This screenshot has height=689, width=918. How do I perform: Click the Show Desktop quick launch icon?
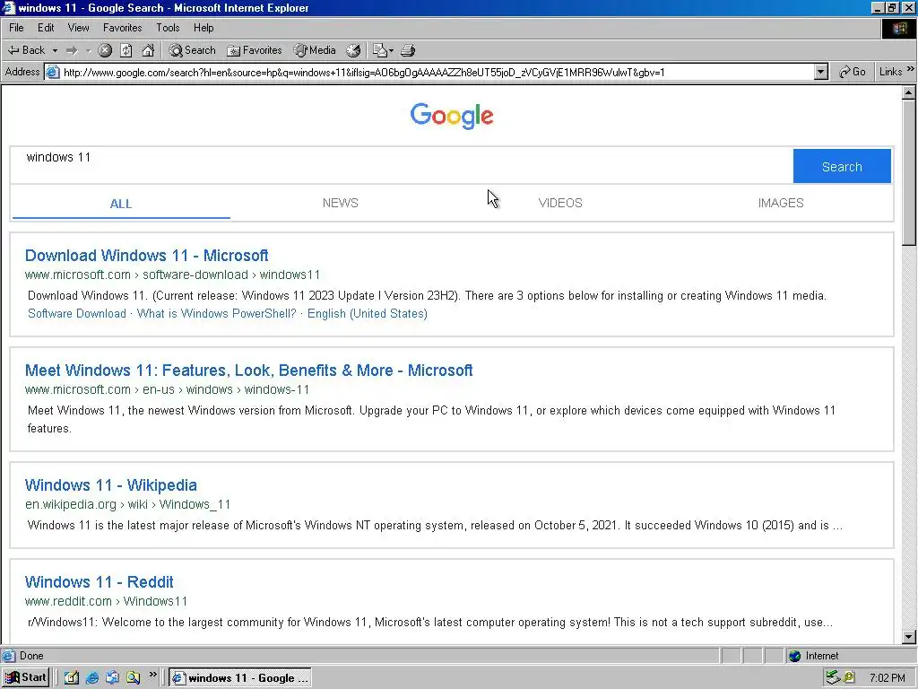(72, 678)
